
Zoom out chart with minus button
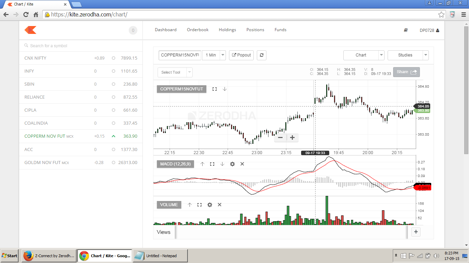280,138
